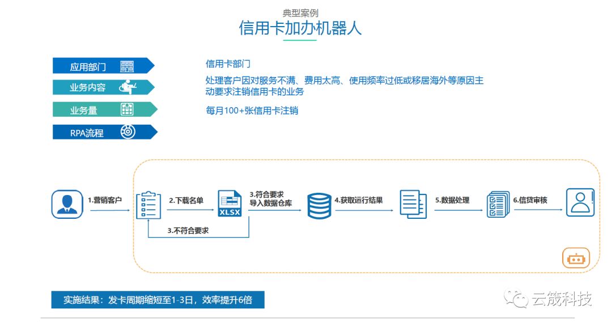Viewport: 612px width, 326px height.
Task: Click the XLSX file icon
Action: coord(230,204)
